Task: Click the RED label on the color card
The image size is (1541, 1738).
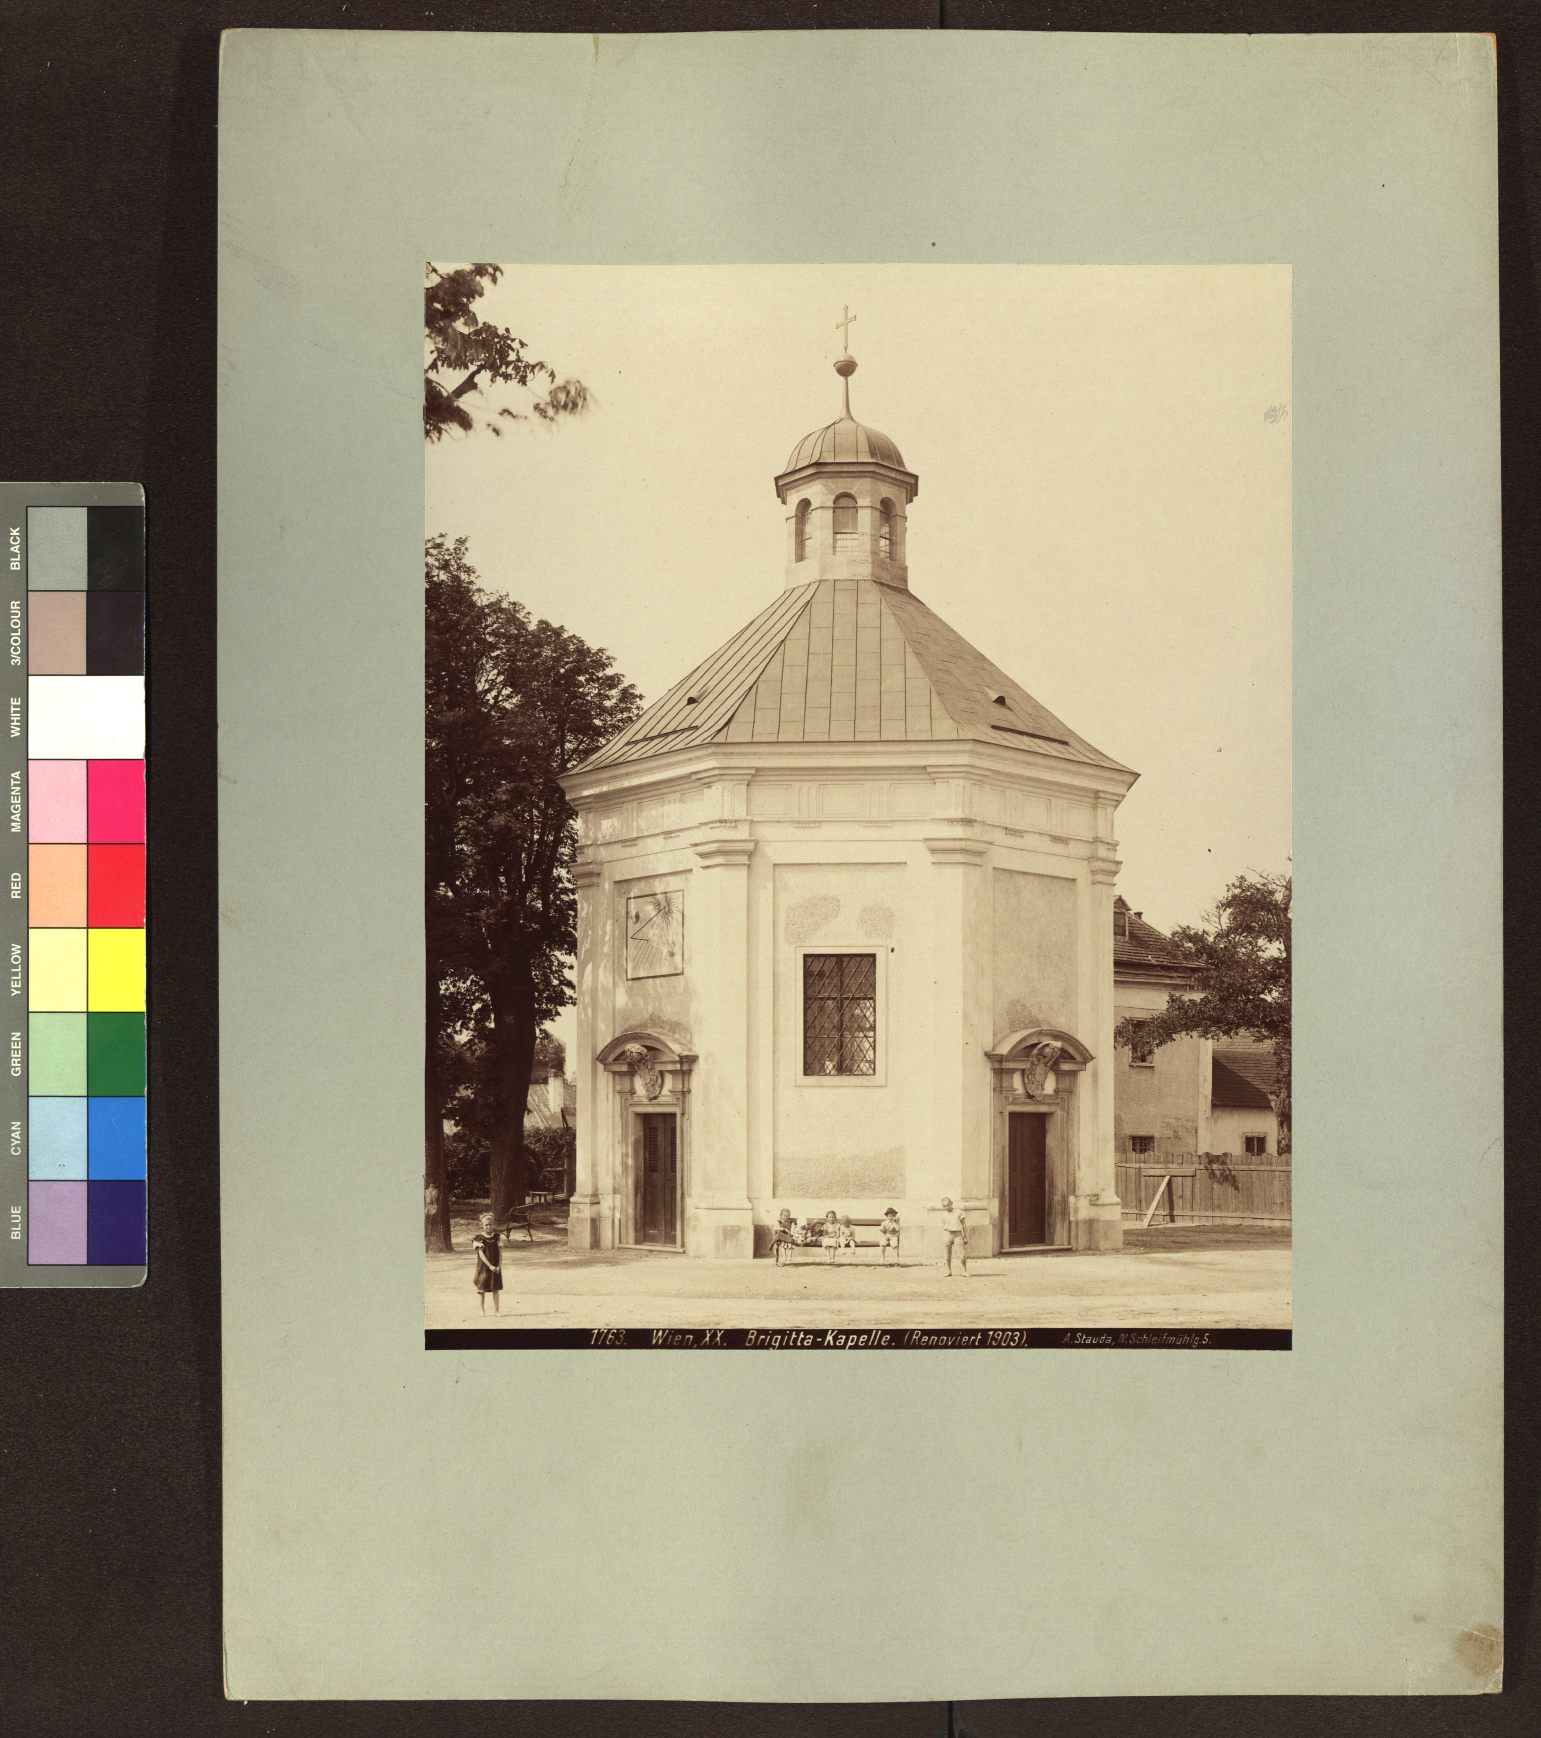Action: point(15,885)
